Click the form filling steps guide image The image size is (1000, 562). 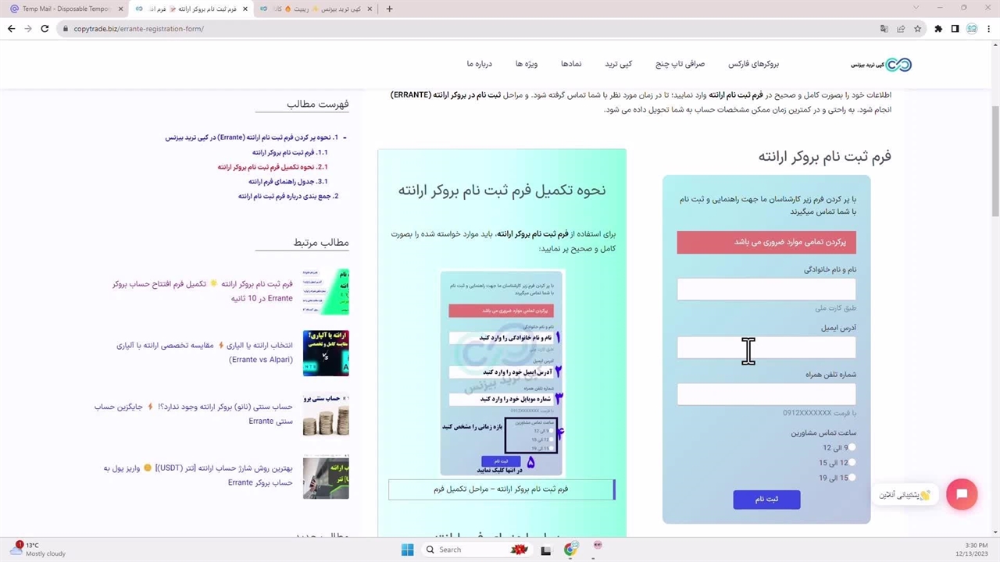(502, 372)
